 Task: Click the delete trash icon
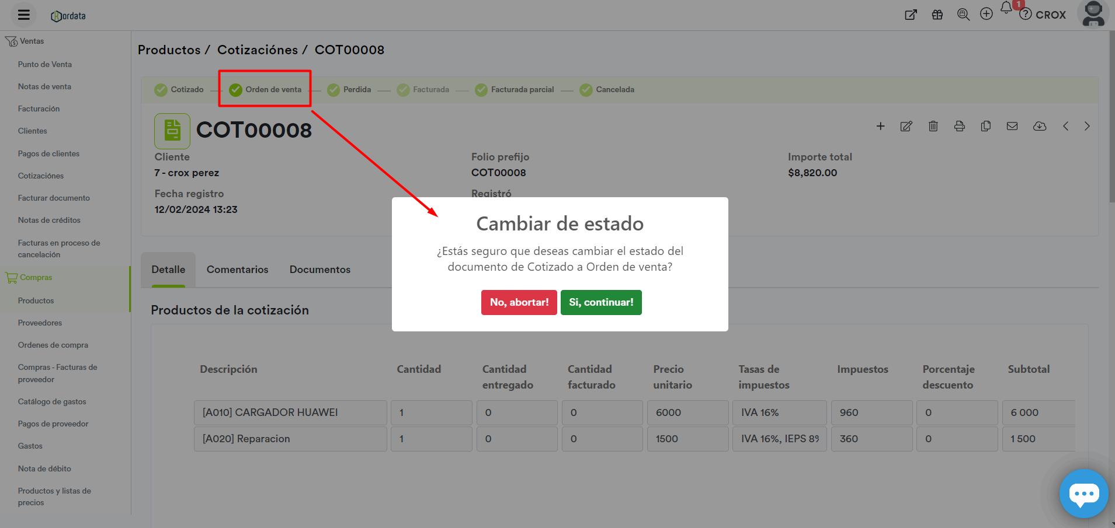[x=933, y=126]
